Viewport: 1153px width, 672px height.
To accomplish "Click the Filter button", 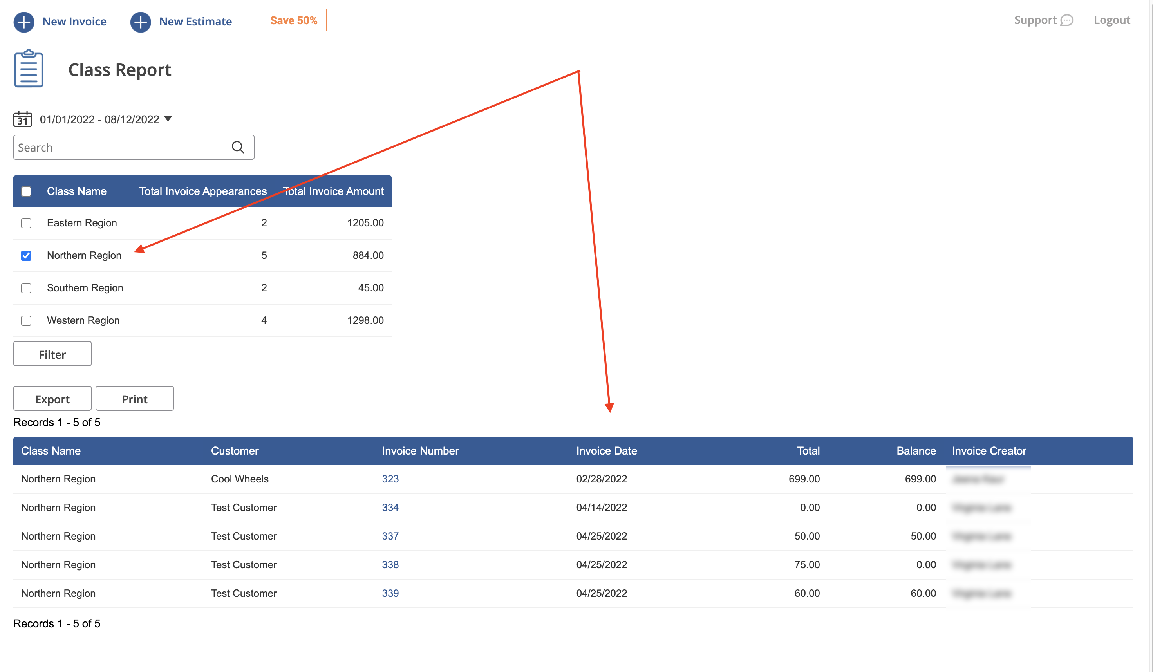I will tap(52, 354).
